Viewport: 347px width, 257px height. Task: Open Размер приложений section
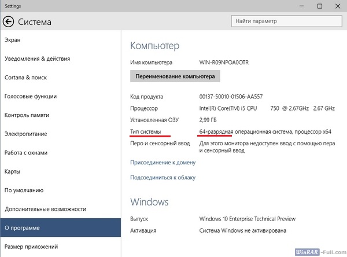tap(32, 247)
